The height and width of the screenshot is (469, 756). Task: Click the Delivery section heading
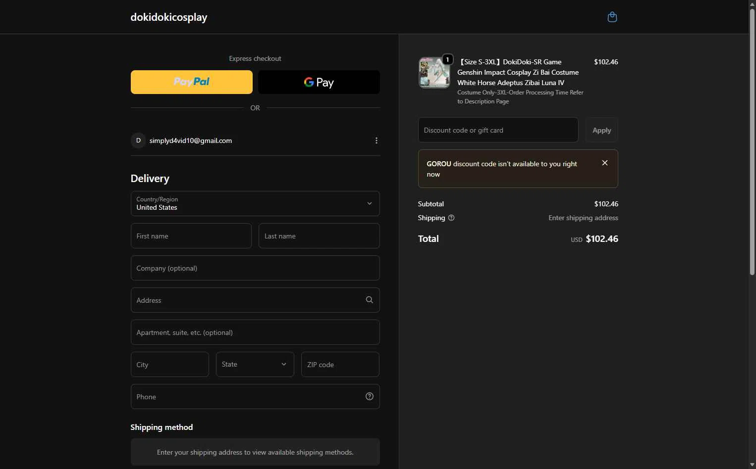click(150, 179)
